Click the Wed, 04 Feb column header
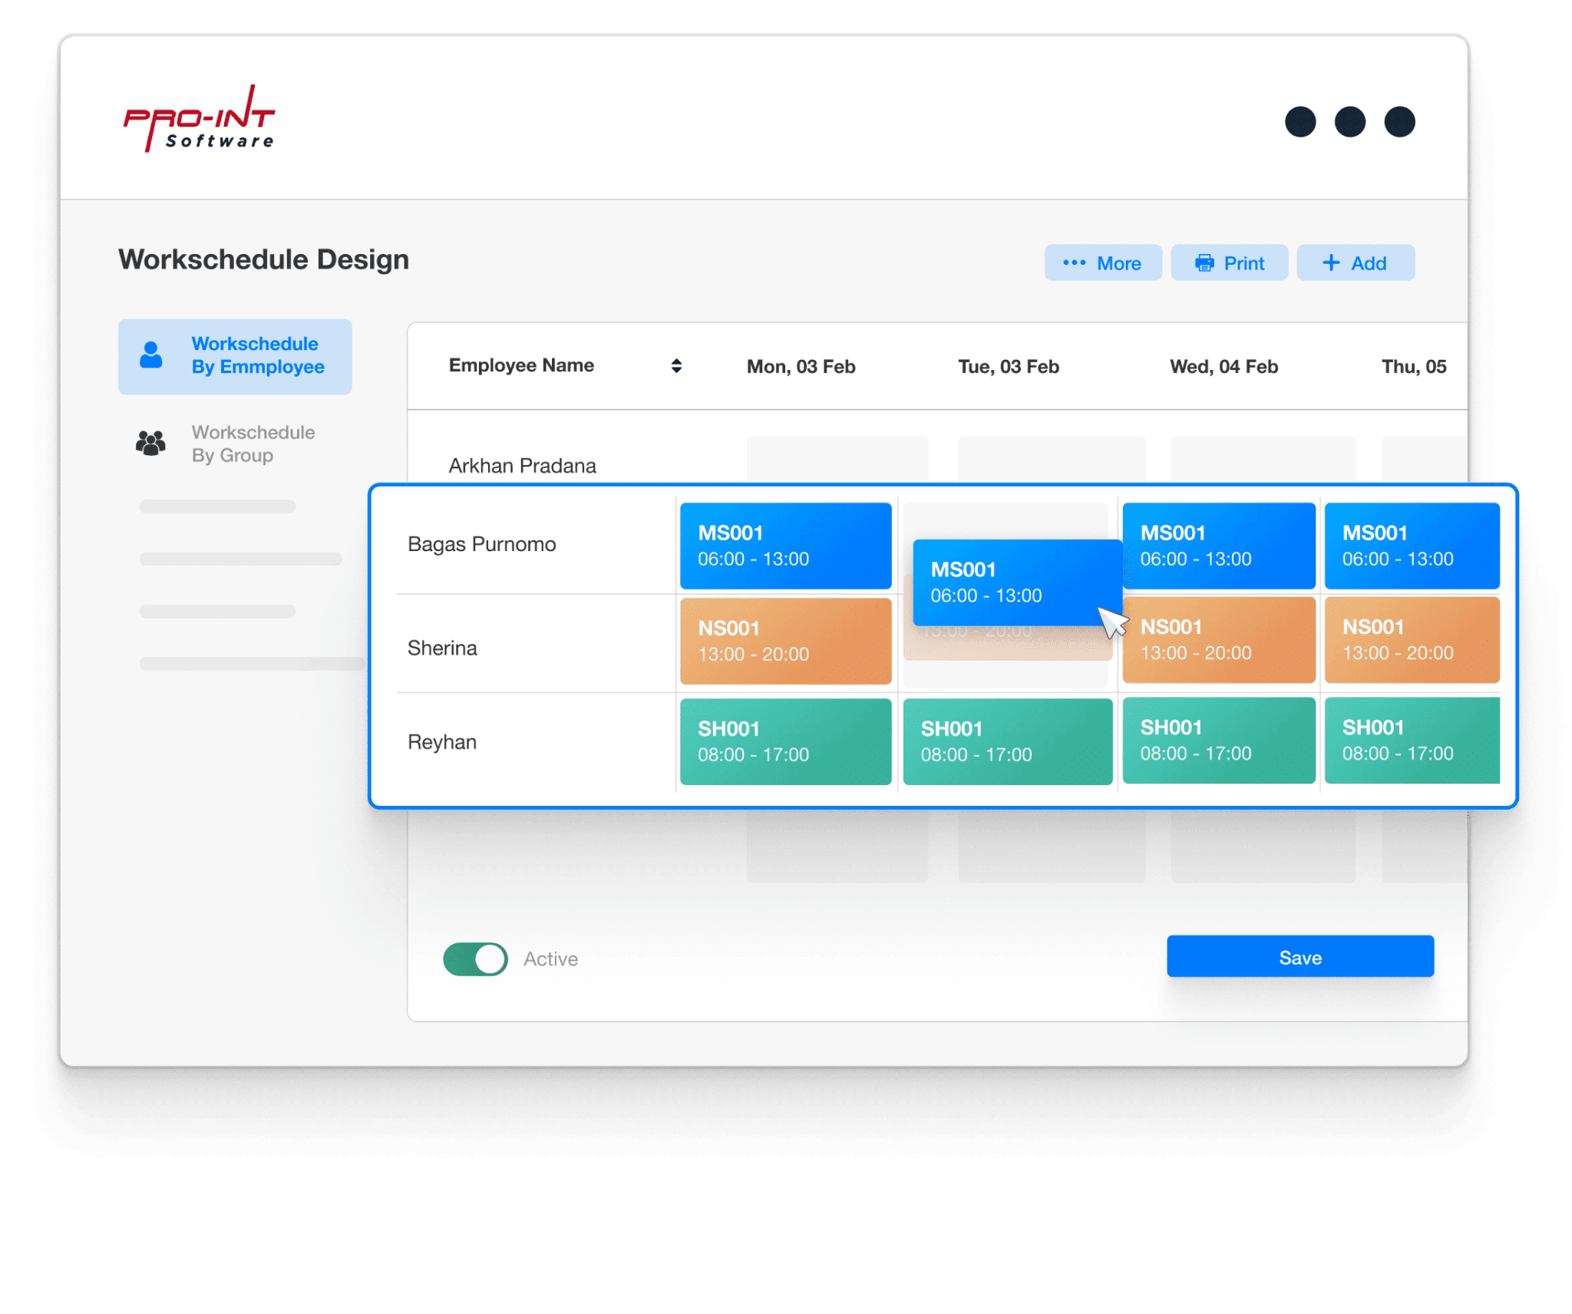1572x1314 pixels. (1224, 367)
